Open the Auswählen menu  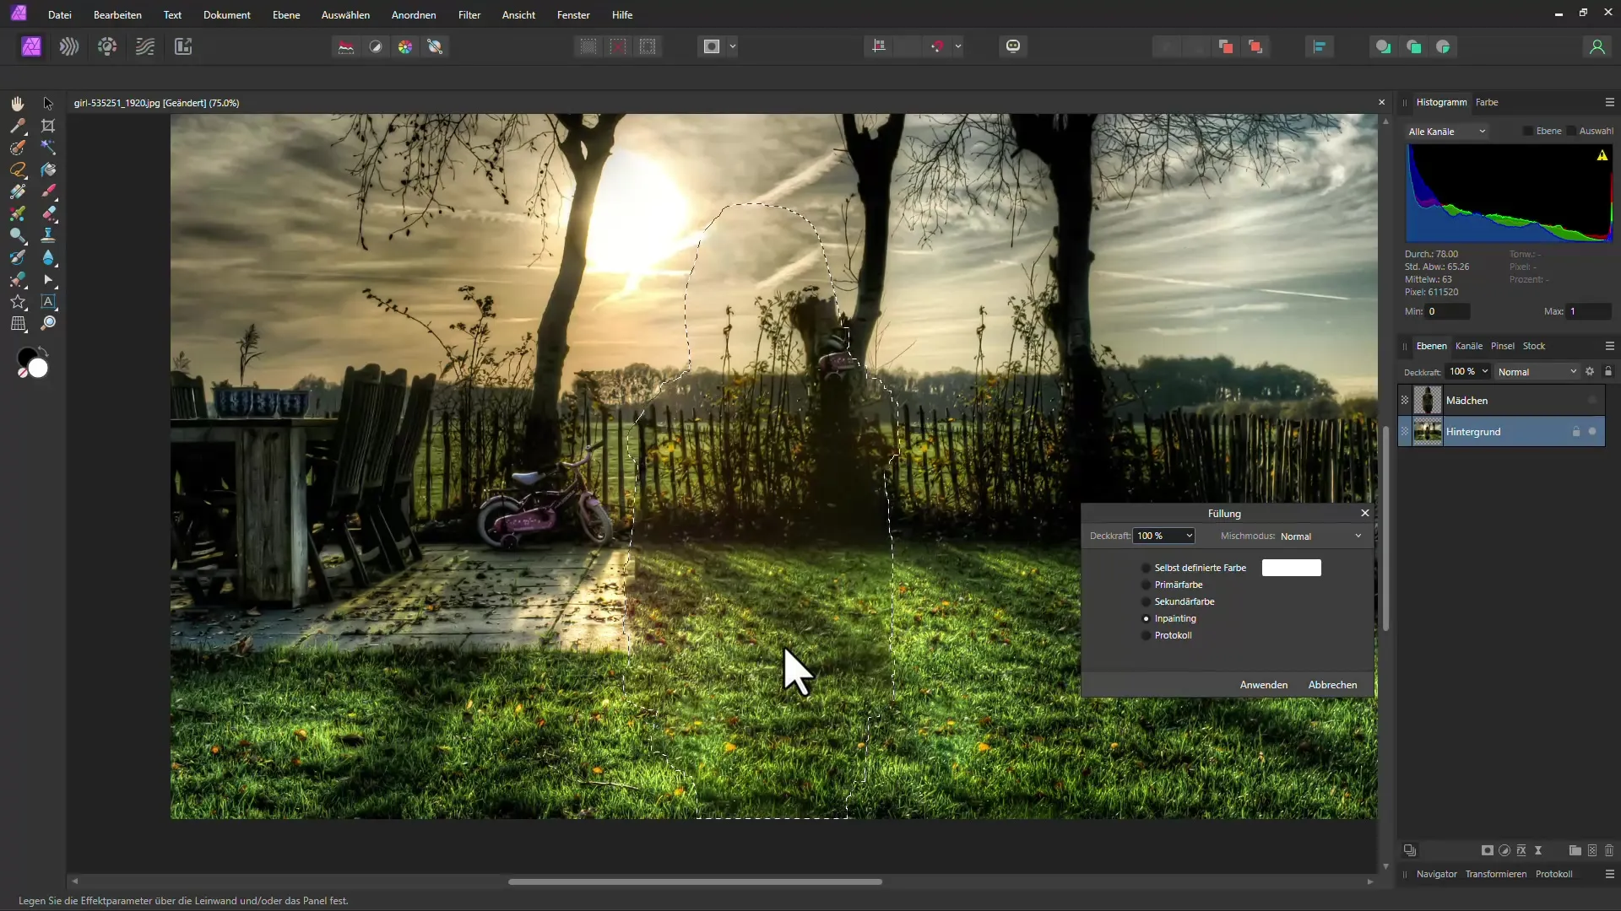pos(345,15)
